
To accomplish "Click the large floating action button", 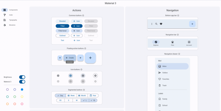I will coord(90,58).
